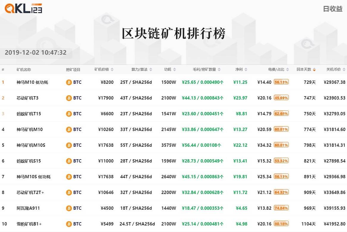The width and height of the screenshot is (347, 232).
Task: Click the net profit ¥4.65
Action: pyautogui.click(x=241, y=208)
